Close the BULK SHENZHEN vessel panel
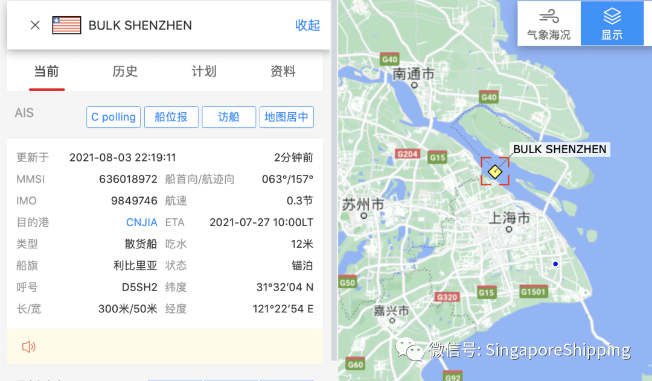Image resolution: width=652 pixels, height=381 pixels. point(36,25)
